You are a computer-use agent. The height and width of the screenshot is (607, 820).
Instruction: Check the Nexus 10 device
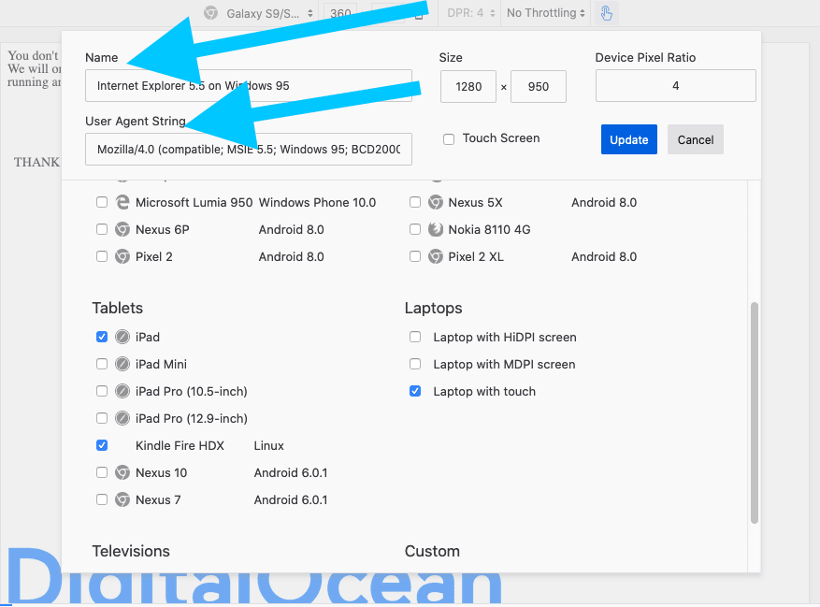[x=102, y=472]
